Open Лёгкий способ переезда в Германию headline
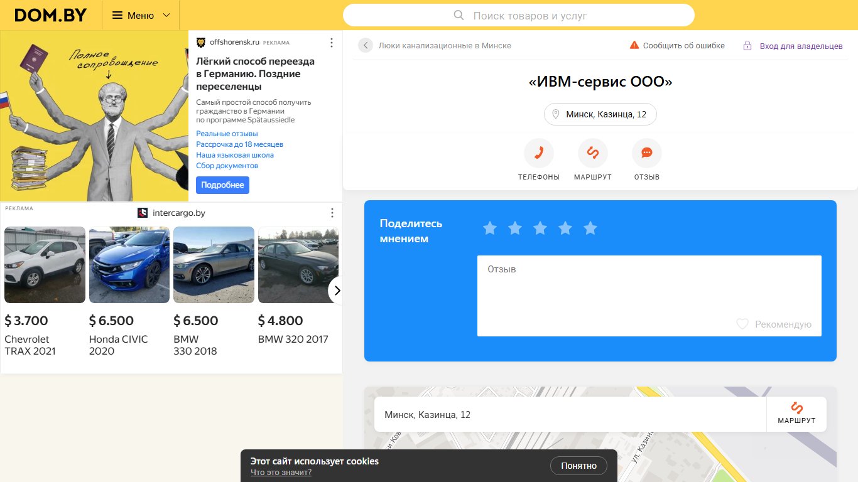 click(x=256, y=74)
